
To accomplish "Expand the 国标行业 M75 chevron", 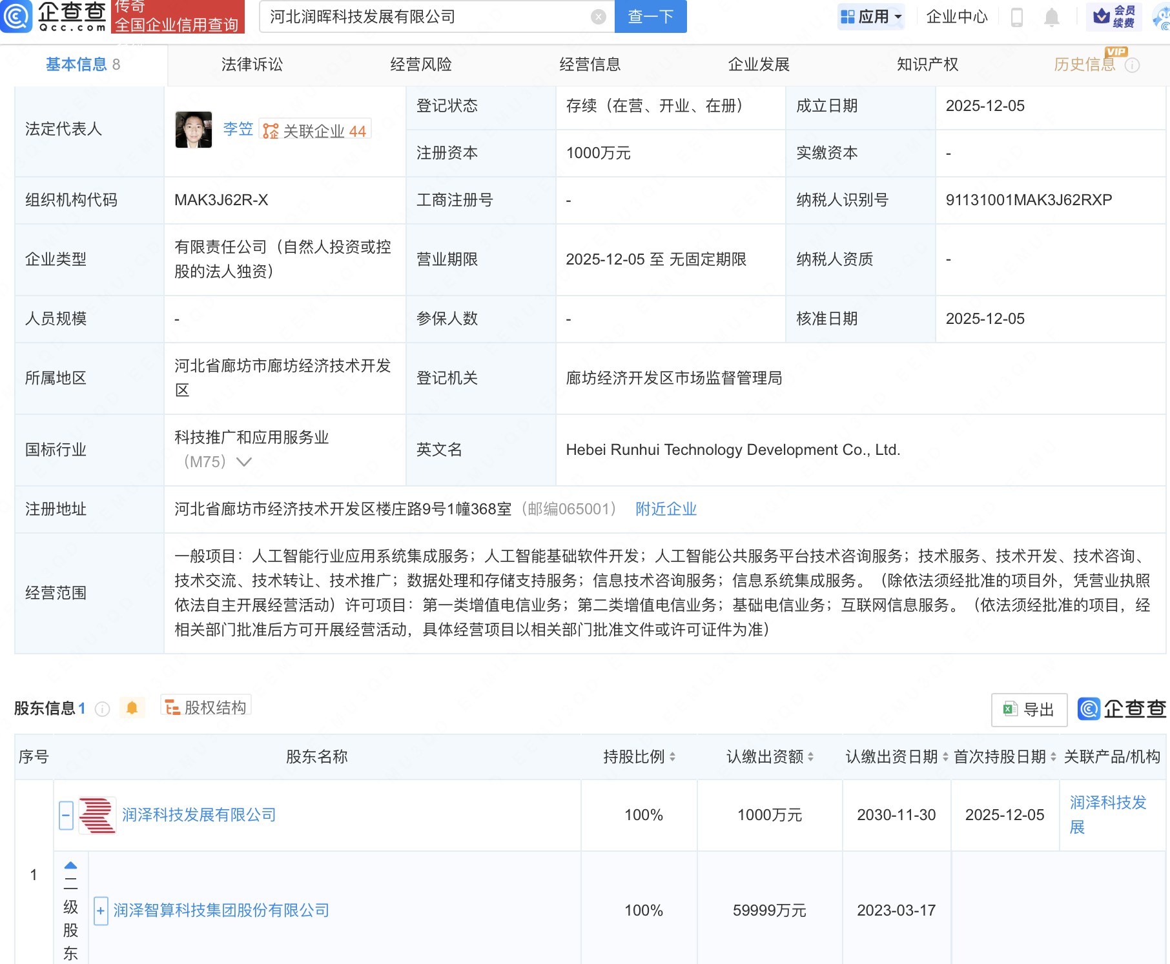I will (x=244, y=462).
